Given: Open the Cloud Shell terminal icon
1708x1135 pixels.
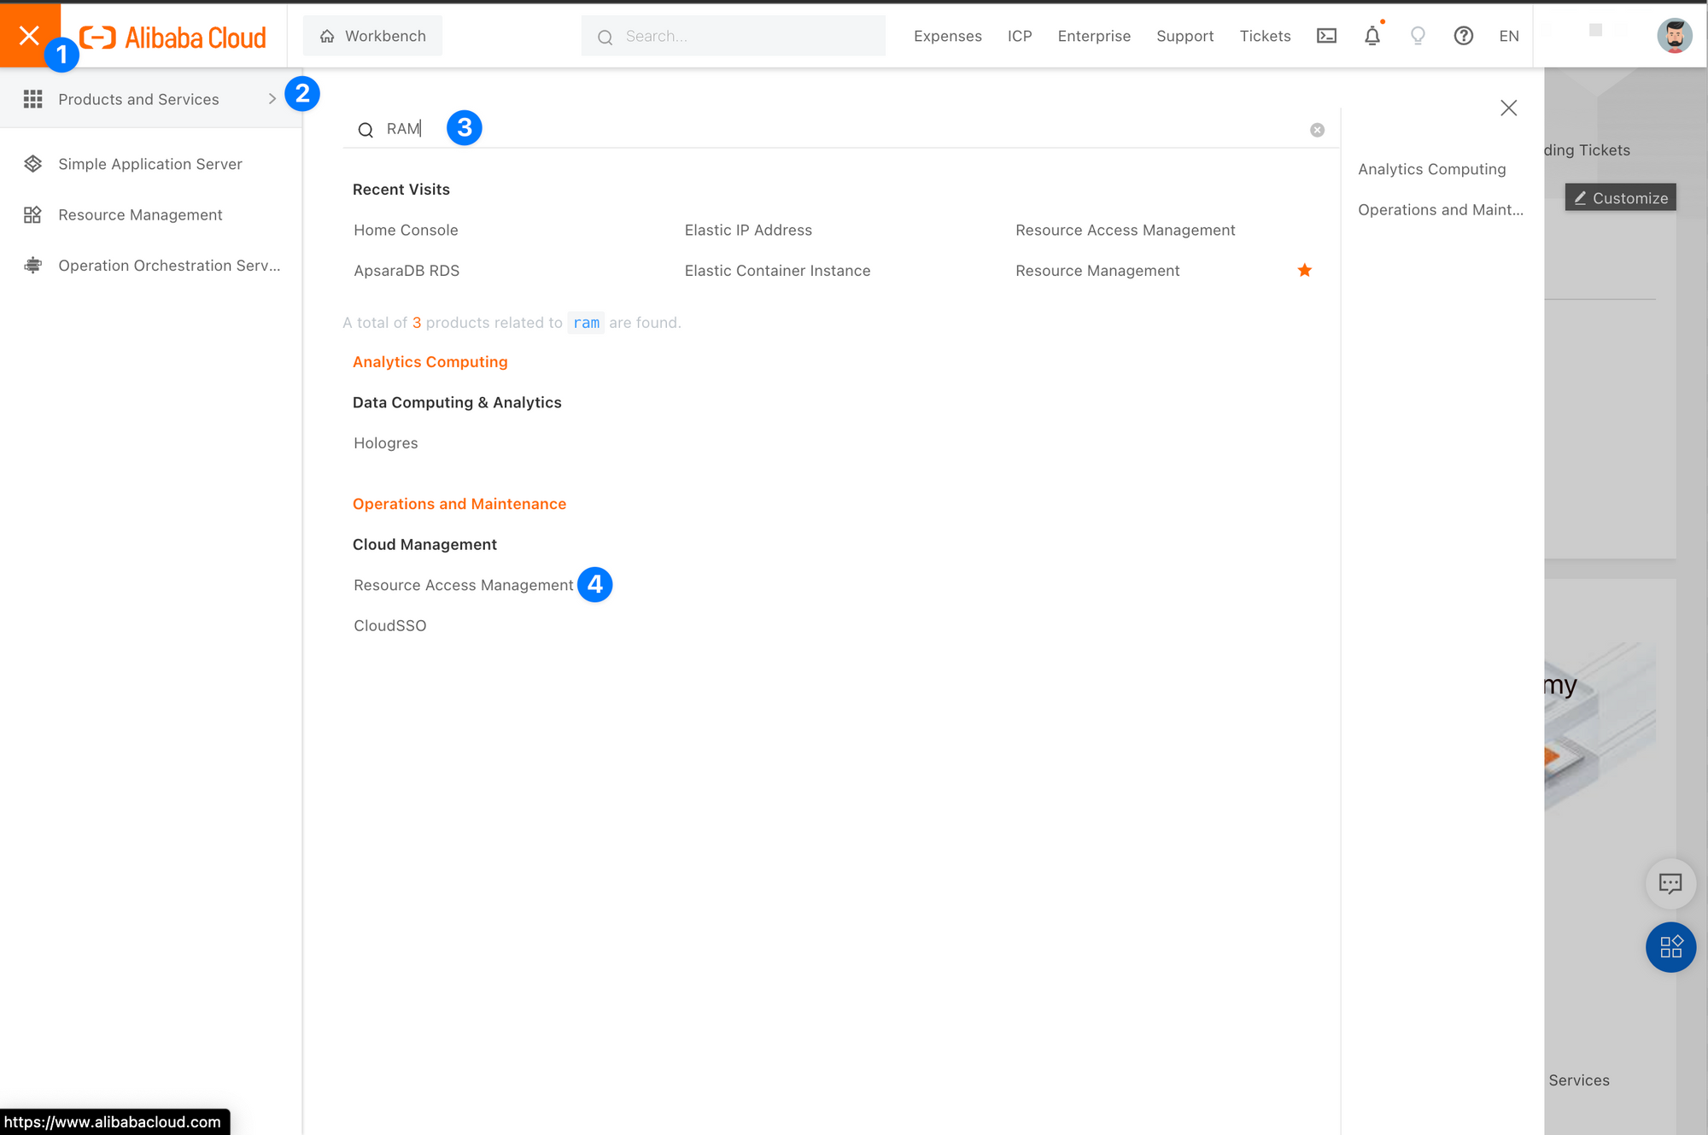Looking at the screenshot, I should (x=1326, y=36).
